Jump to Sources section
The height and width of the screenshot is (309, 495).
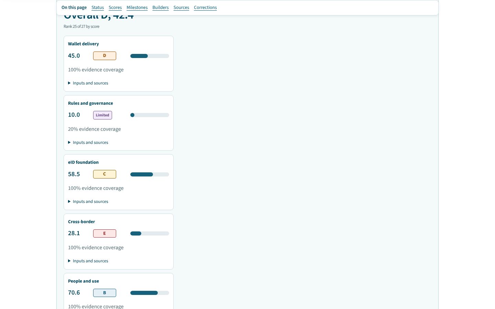(x=181, y=8)
